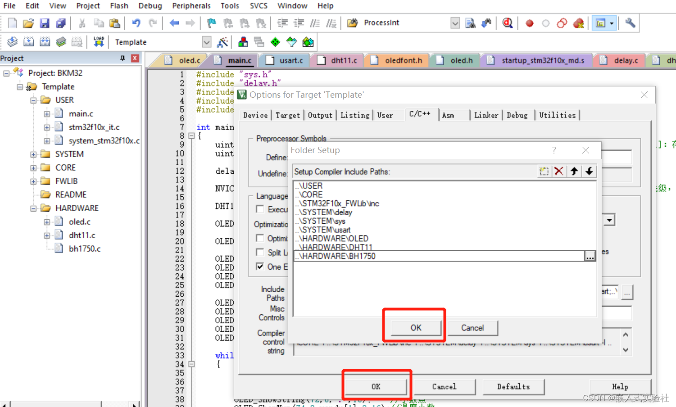
Task: Collapse the USER folder in project tree
Action: 33,100
